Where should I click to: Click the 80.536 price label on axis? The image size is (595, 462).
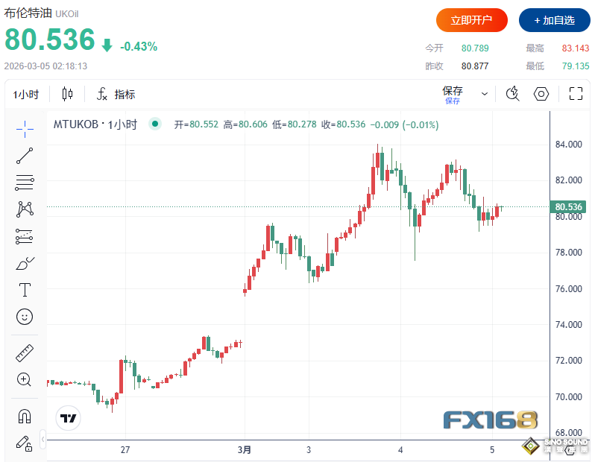(570, 206)
